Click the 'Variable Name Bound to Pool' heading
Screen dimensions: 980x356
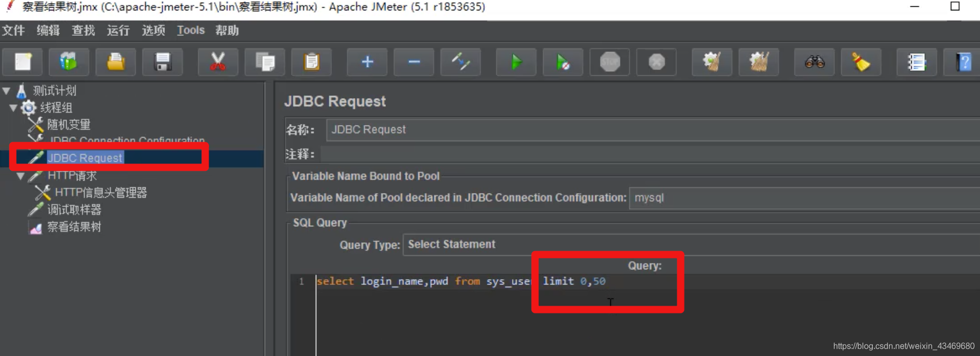point(366,176)
